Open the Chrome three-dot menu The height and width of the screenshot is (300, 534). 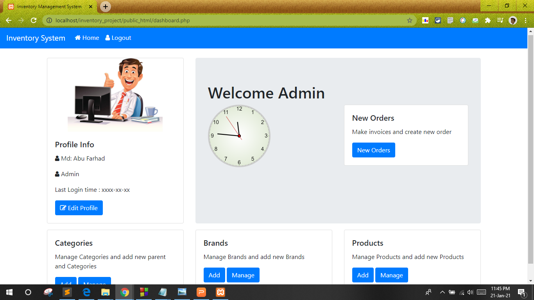[x=525, y=20]
